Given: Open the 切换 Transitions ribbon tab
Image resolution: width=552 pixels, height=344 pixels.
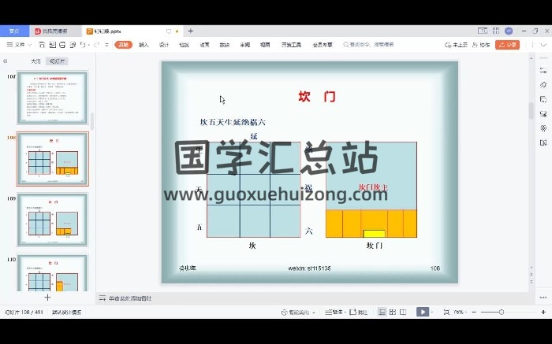Looking at the screenshot, I should (x=184, y=45).
